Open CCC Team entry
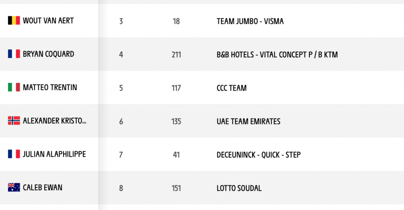This screenshot has width=404, height=210. 231,88
